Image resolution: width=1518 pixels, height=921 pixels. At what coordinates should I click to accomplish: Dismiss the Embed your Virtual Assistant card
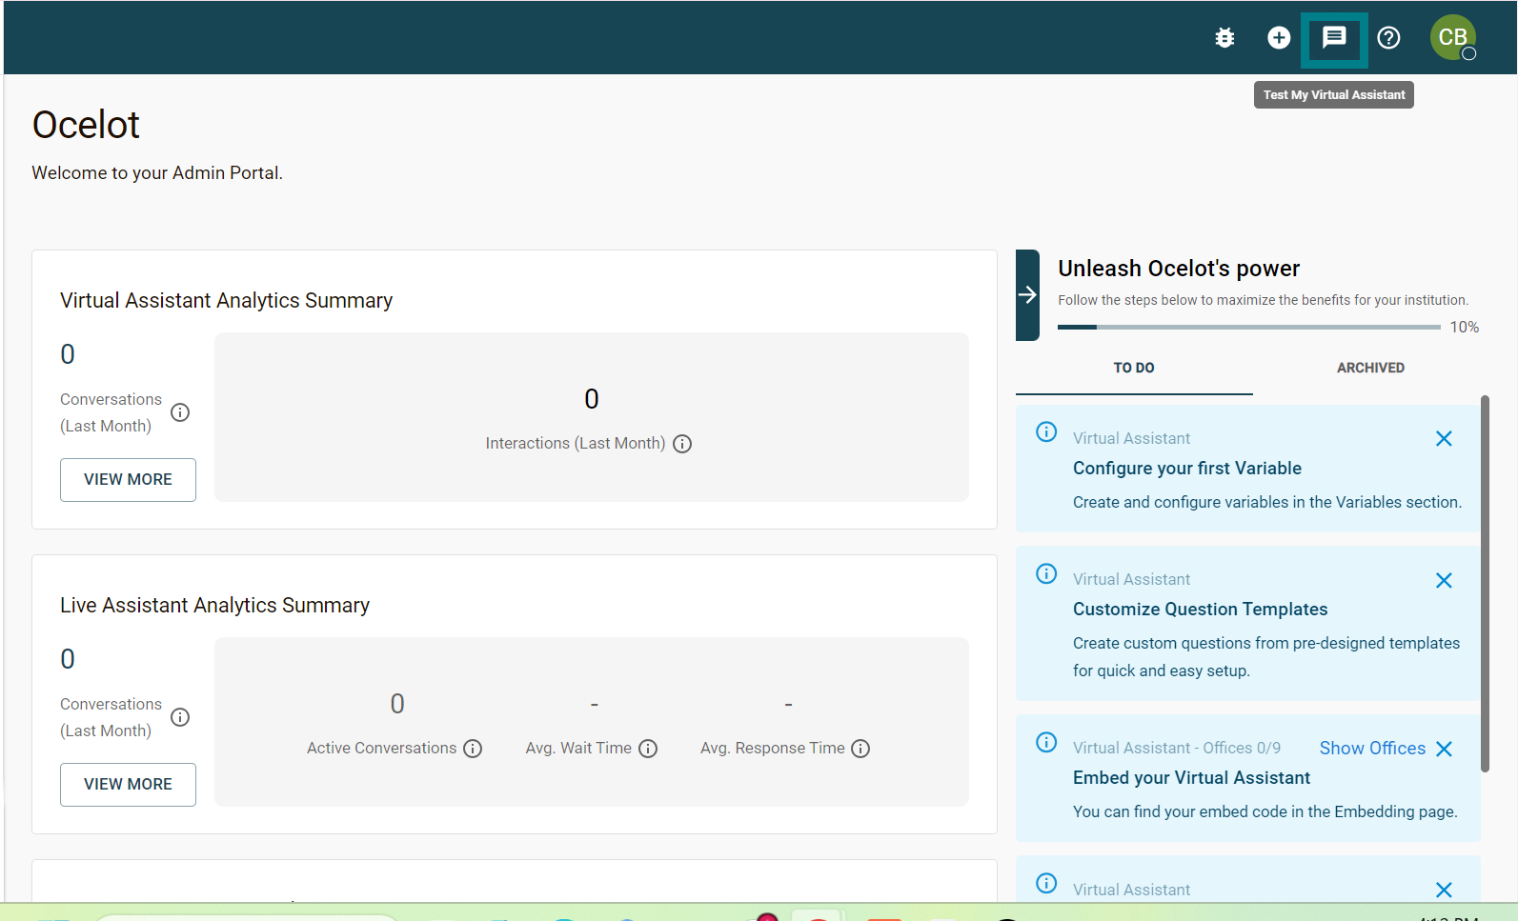1444,750
